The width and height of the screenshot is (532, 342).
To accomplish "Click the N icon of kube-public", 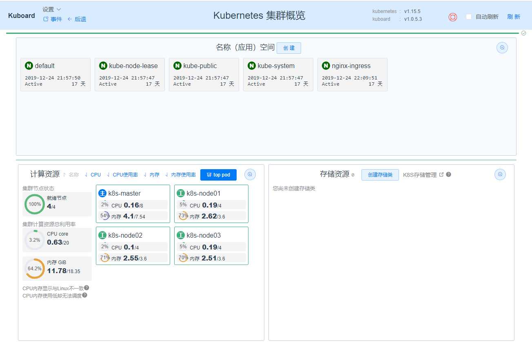I will pos(177,66).
